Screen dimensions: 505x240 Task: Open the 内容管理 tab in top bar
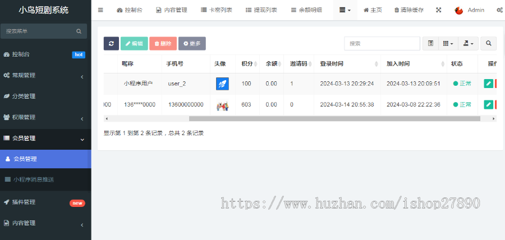[x=171, y=10]
